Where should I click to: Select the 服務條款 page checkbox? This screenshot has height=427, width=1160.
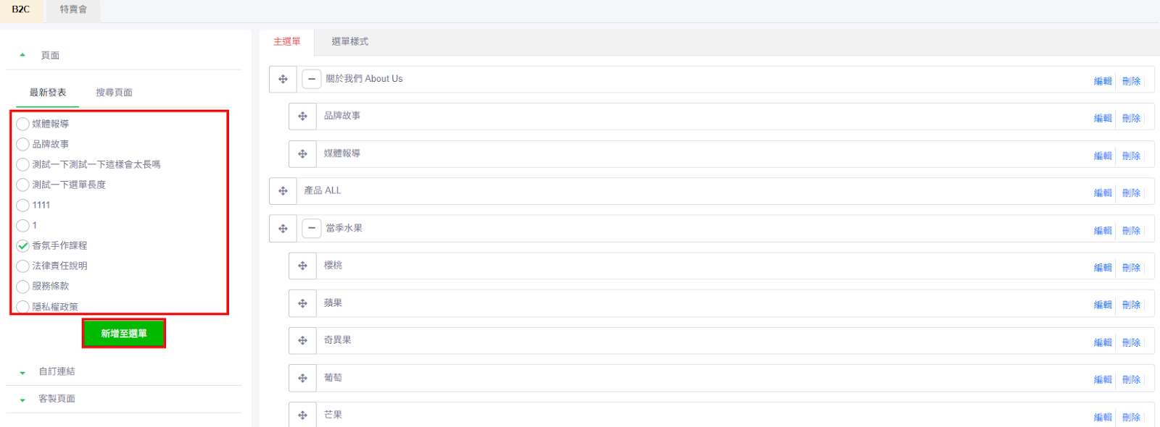(23, 286)
